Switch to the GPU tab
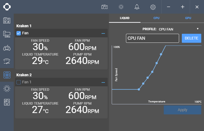This screenshot has height=131, width=204. [188, 18]
